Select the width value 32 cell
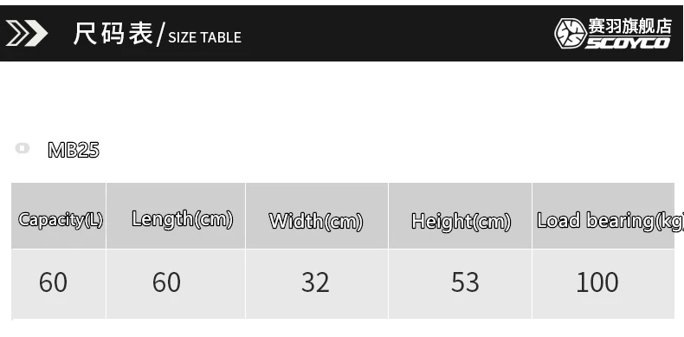The height and width of the screenshot is (337, 684). [x=317, y=284]
